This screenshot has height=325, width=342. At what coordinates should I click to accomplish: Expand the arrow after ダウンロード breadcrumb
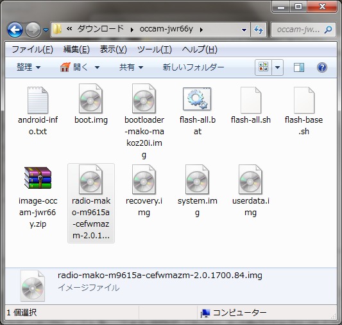pyautogui.click(x=132, y=30)
